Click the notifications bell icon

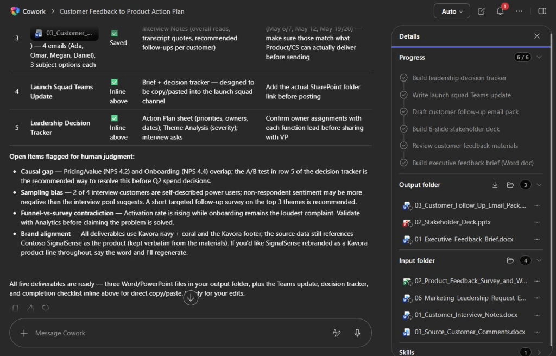click(500, 11)
